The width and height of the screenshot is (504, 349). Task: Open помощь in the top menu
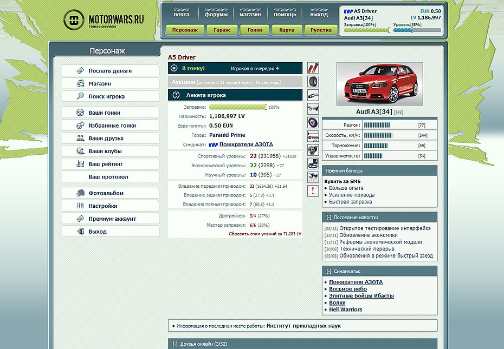click(x=285, y=14)
